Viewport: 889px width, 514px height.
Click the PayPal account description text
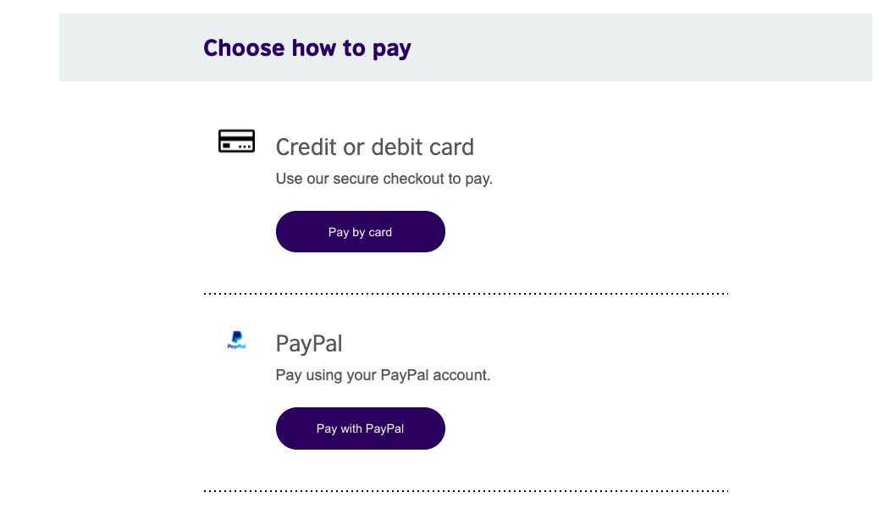click(383, 375)
